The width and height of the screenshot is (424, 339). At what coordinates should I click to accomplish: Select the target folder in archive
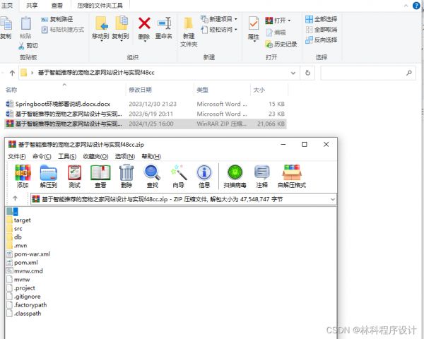23,220
